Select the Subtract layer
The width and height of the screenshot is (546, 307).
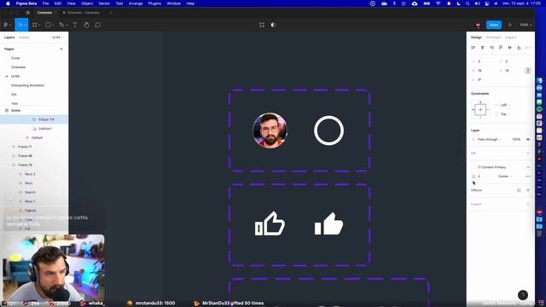point(45,129)
